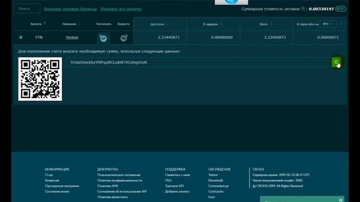Screen dimensions: 360x202
Task: Click the converted value 0.00000071
Action: coord(328,38)
